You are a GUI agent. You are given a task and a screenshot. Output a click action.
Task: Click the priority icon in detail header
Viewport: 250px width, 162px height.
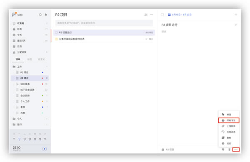pyautogui.click(x=236, y=15)
